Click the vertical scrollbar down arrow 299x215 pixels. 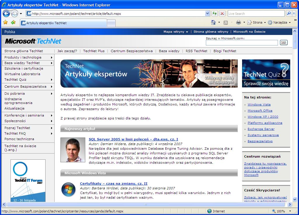295,200
